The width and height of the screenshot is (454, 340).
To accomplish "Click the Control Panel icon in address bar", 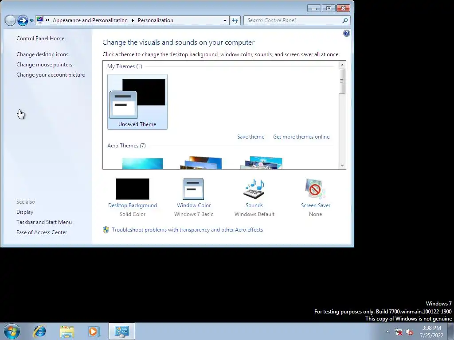I will point(40,20).
